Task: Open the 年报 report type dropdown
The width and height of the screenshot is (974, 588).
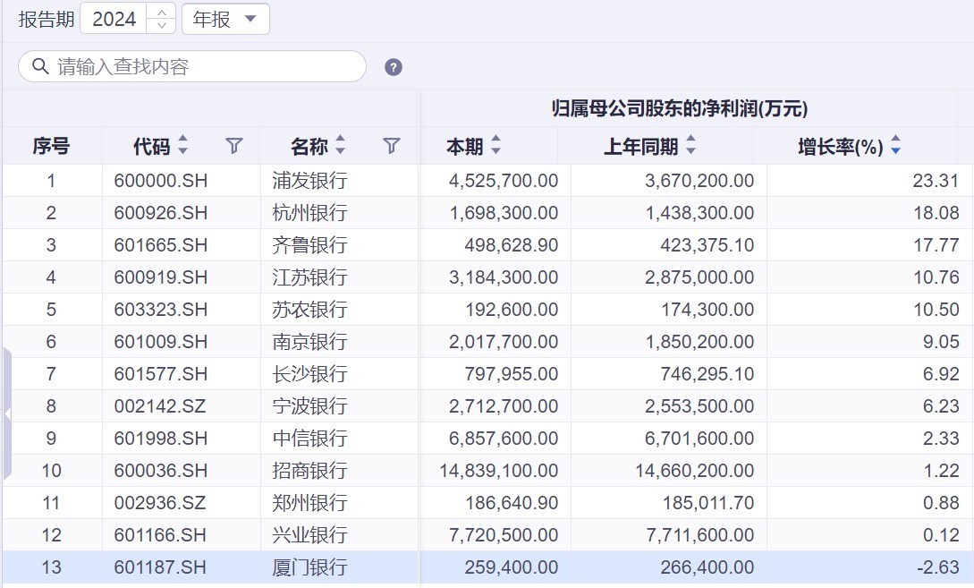Action: [x=224, y=18]
